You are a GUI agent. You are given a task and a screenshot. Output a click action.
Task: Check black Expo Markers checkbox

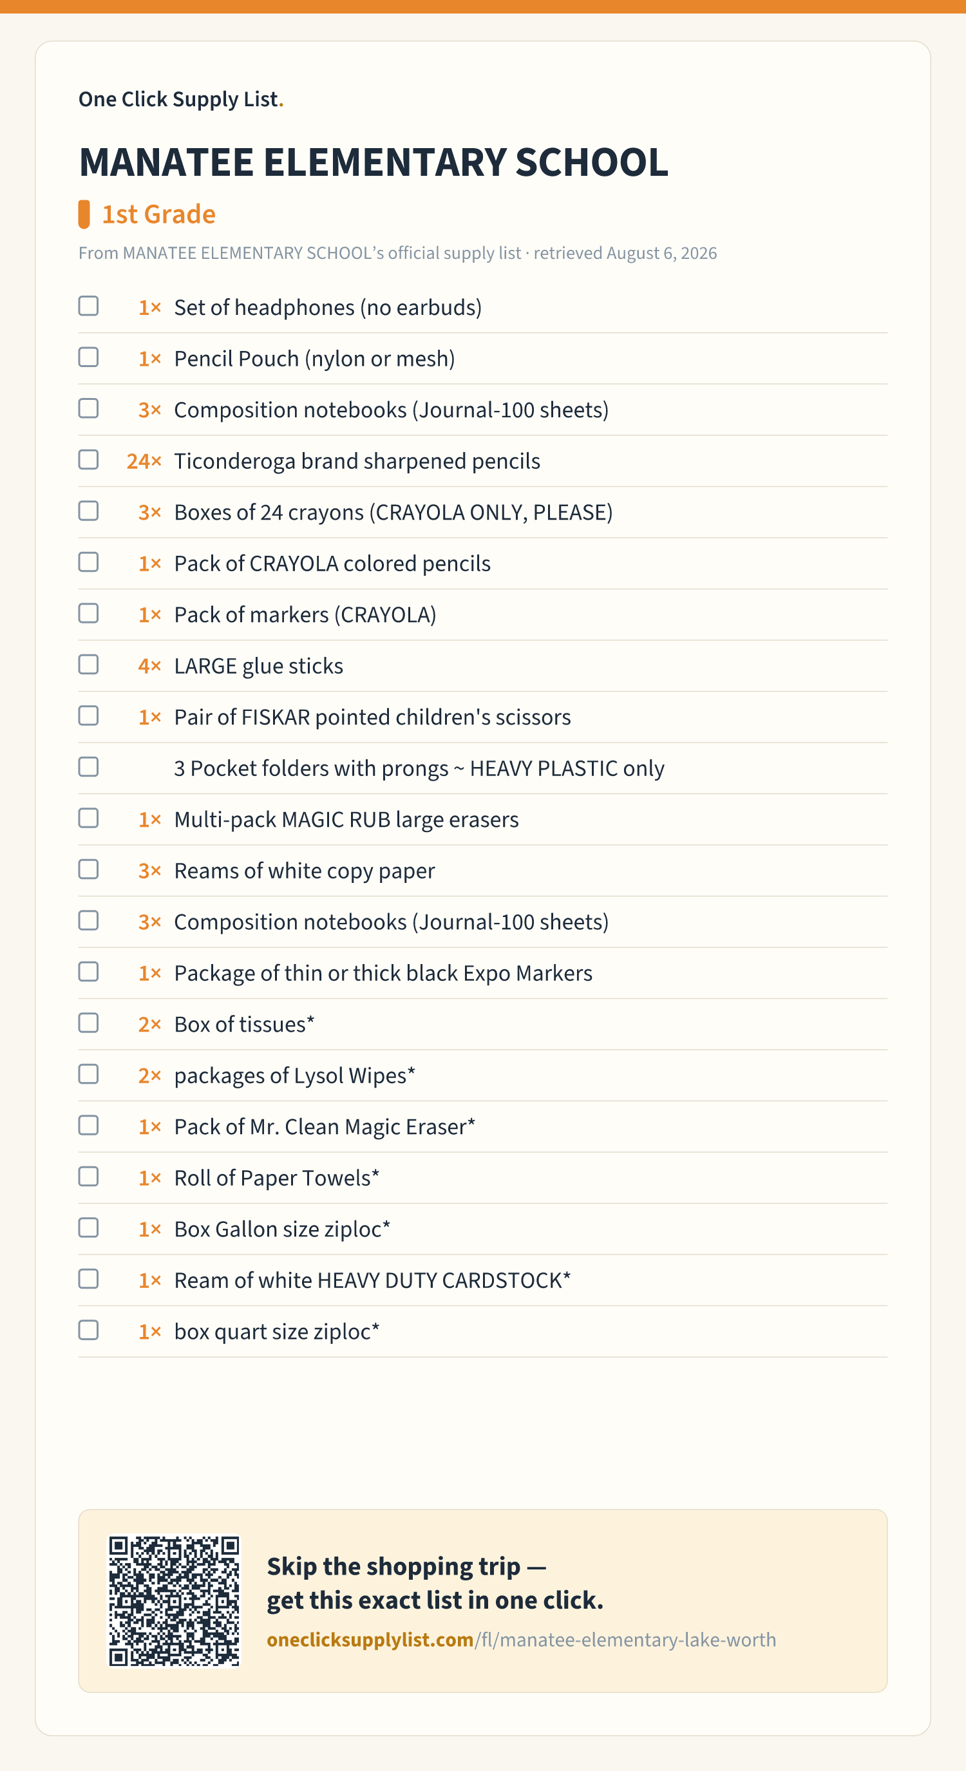88,972
